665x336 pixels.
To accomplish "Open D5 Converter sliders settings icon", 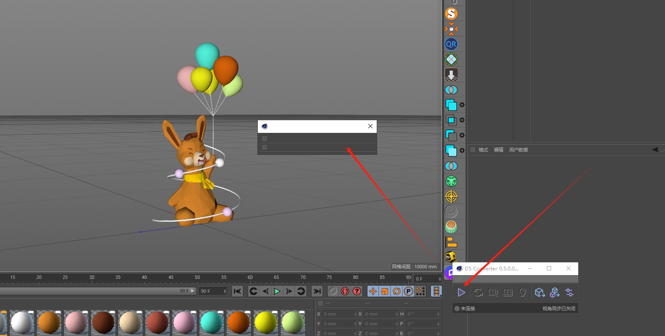I will (569, 292).
